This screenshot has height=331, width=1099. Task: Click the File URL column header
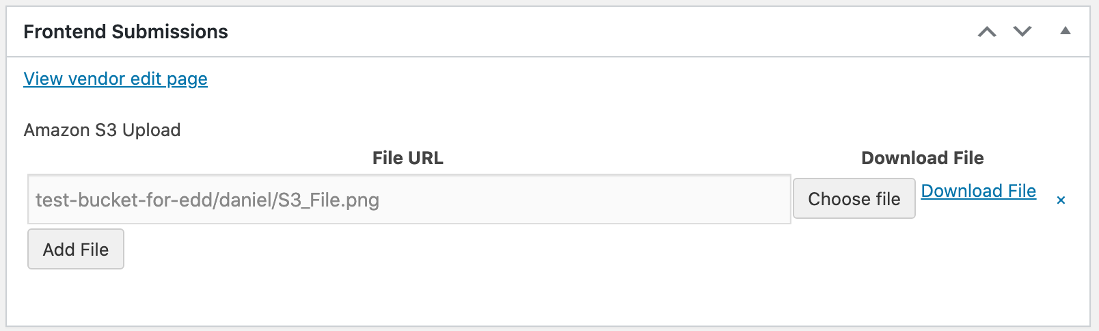coord(407,158)
